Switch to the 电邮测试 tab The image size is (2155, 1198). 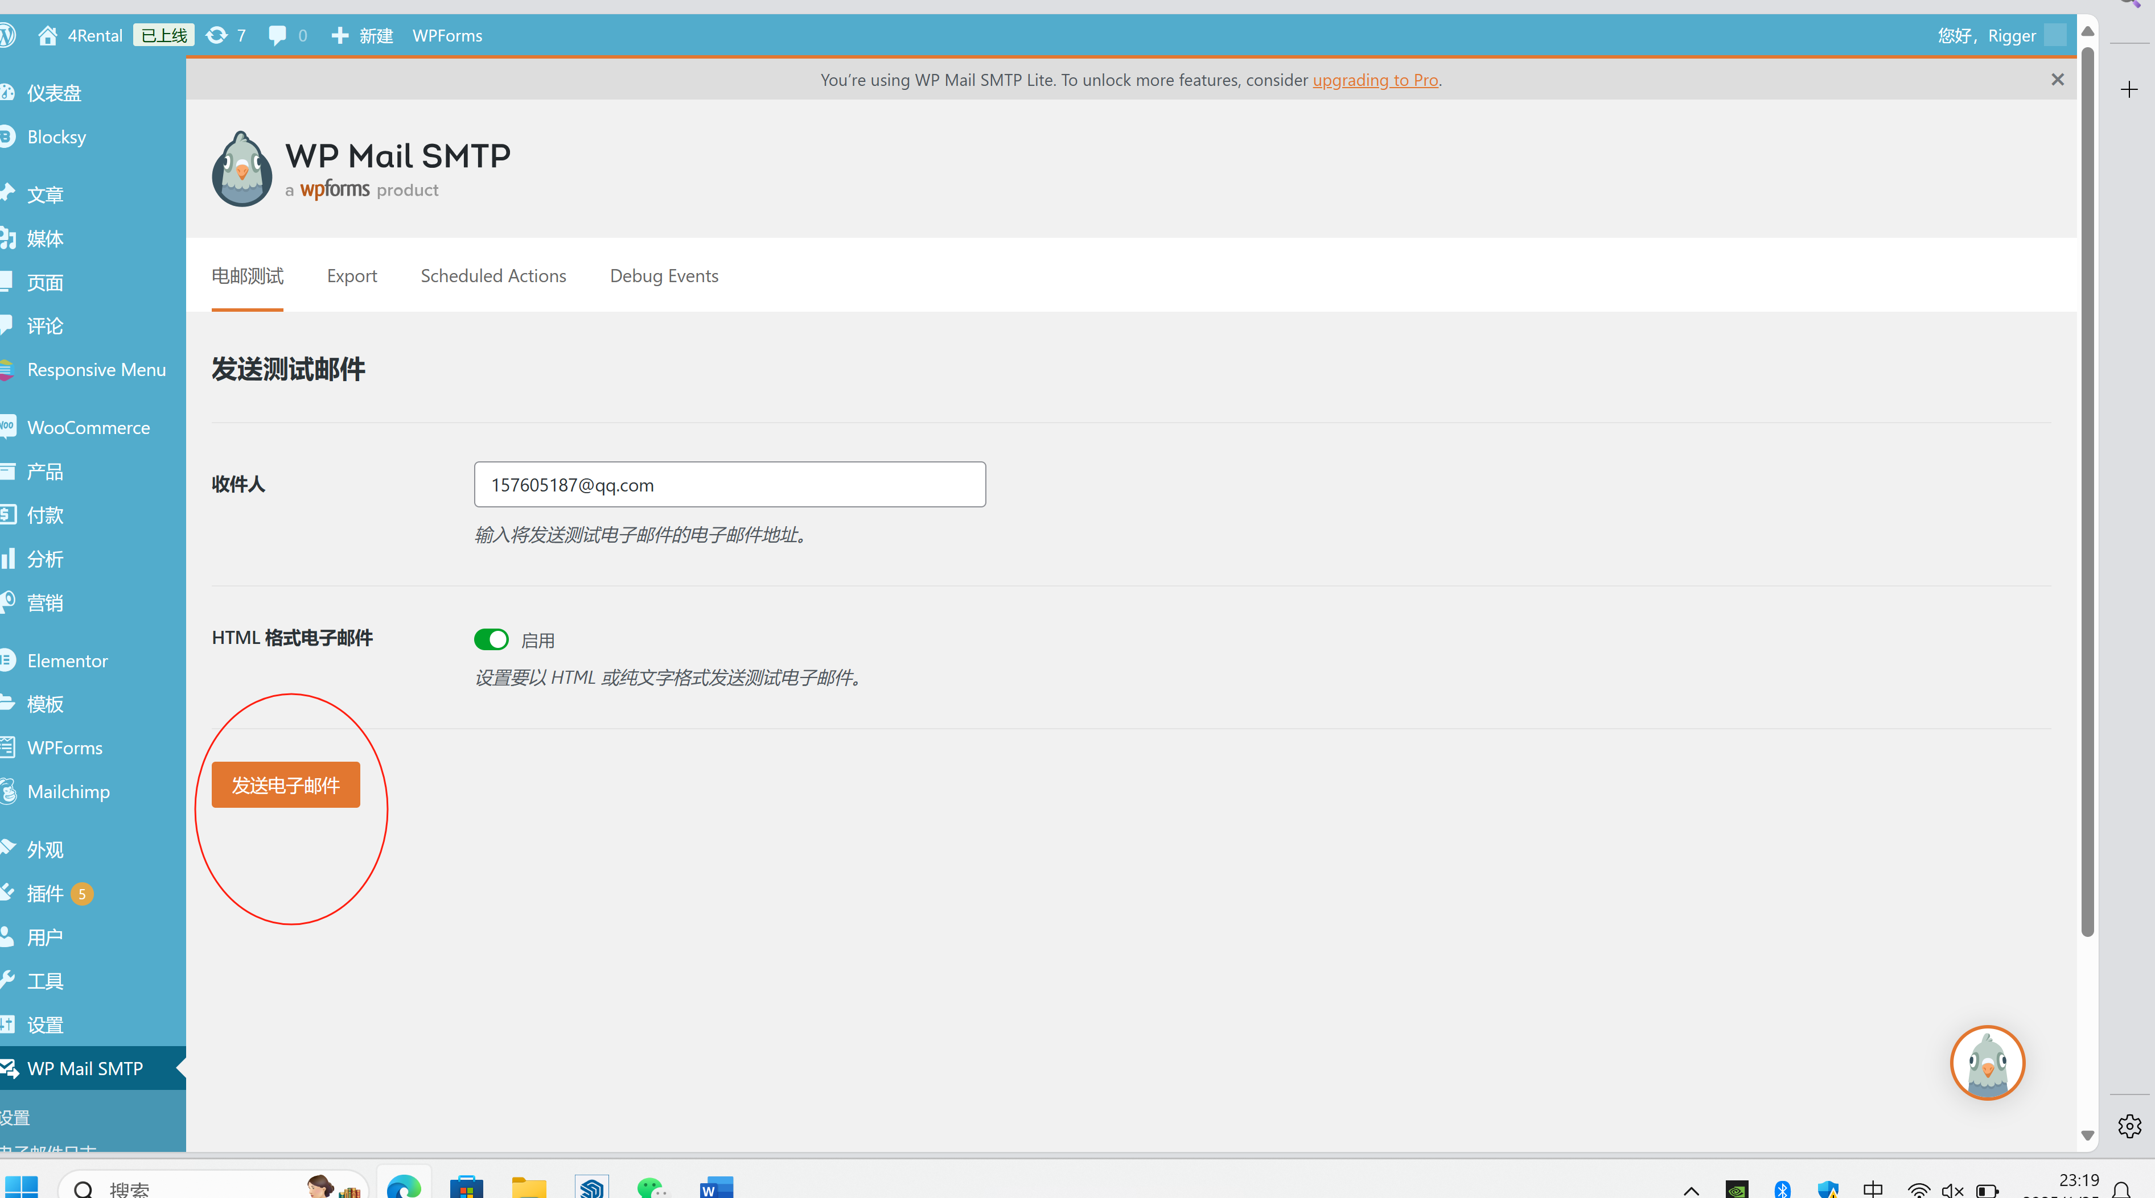coord(248,276)
